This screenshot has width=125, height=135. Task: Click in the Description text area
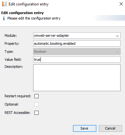(x=77, y=78)
